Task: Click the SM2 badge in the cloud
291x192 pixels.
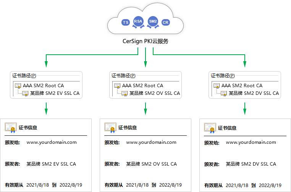Action: (153, 21)
